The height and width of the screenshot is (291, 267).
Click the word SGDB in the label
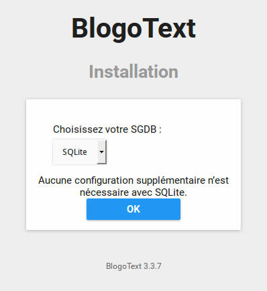(x=144, y=129)
